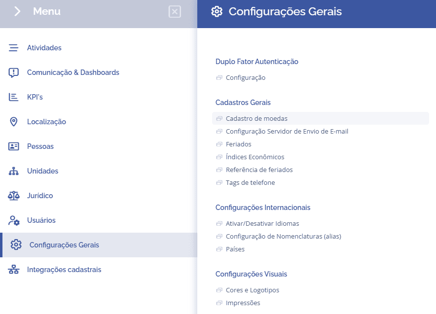Image resolution: width=436 pixels, height=314 pixels.
Task: Open the Comunicação & Dashboards chat icon
Action: point(13,72)
